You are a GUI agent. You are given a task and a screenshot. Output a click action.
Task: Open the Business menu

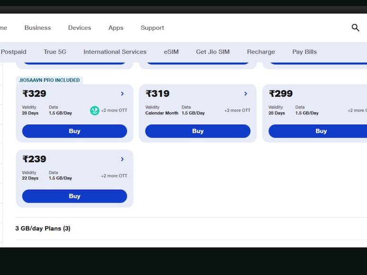[x=38, y=28]
